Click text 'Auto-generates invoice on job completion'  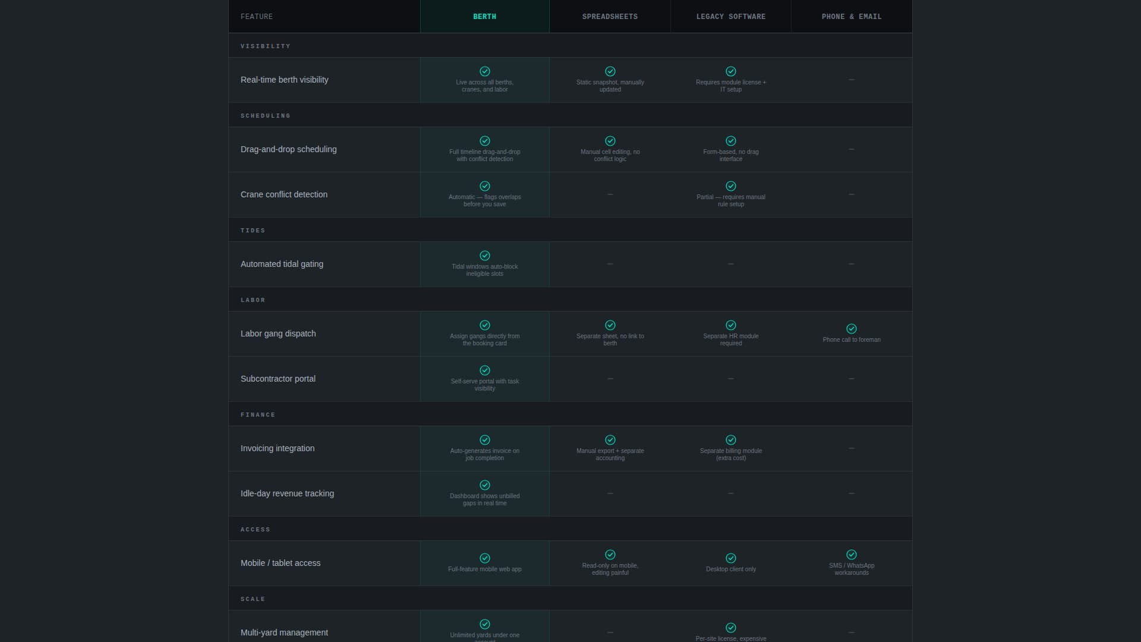[x=485, y=455]
